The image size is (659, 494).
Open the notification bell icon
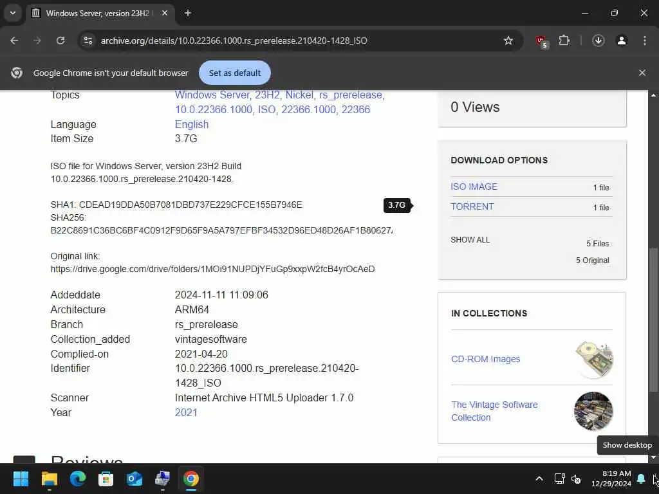coord(641,479)
